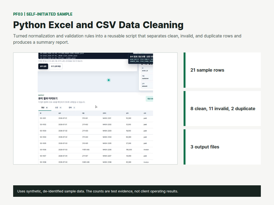Click the white reset-state button

click(x=56, y=66)
